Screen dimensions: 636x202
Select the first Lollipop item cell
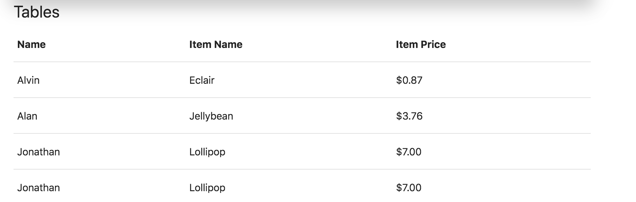(207, 152)
